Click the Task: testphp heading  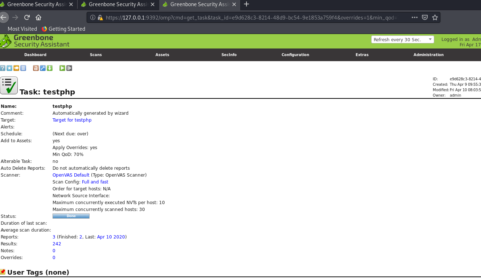click(x=47, y=92)
